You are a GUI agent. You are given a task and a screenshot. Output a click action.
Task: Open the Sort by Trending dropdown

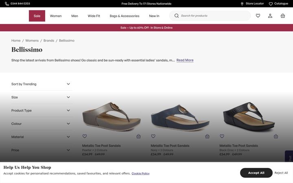click(41, 84)
